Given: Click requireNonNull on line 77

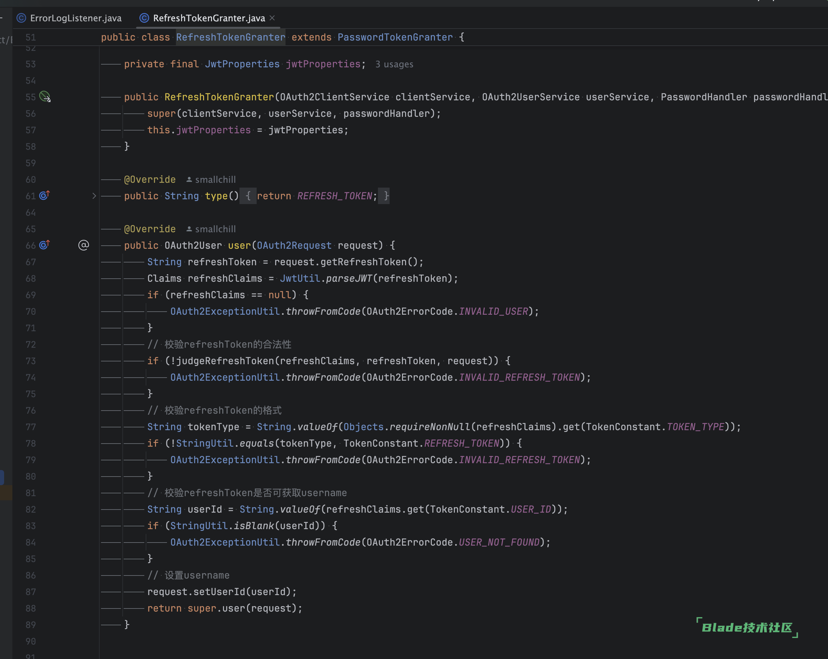Looking at the screenshot, I should point(430,427).
